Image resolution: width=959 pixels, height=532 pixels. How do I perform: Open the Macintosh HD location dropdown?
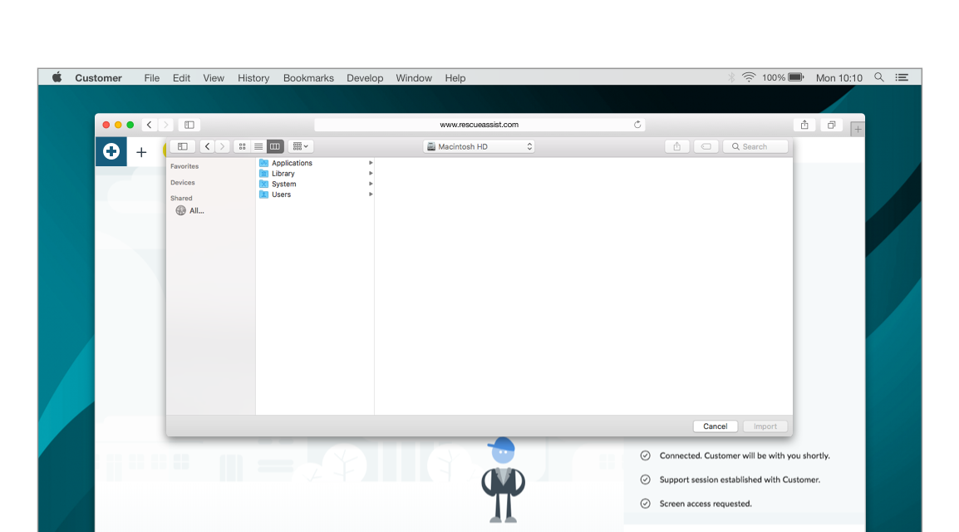click(479, 147)
